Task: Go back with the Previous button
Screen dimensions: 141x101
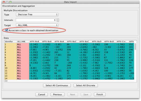Action: 57,94
